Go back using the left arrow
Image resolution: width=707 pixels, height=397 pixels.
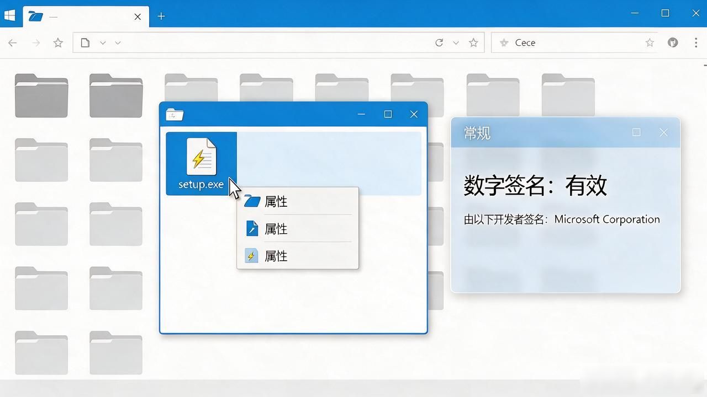point(13,42)
